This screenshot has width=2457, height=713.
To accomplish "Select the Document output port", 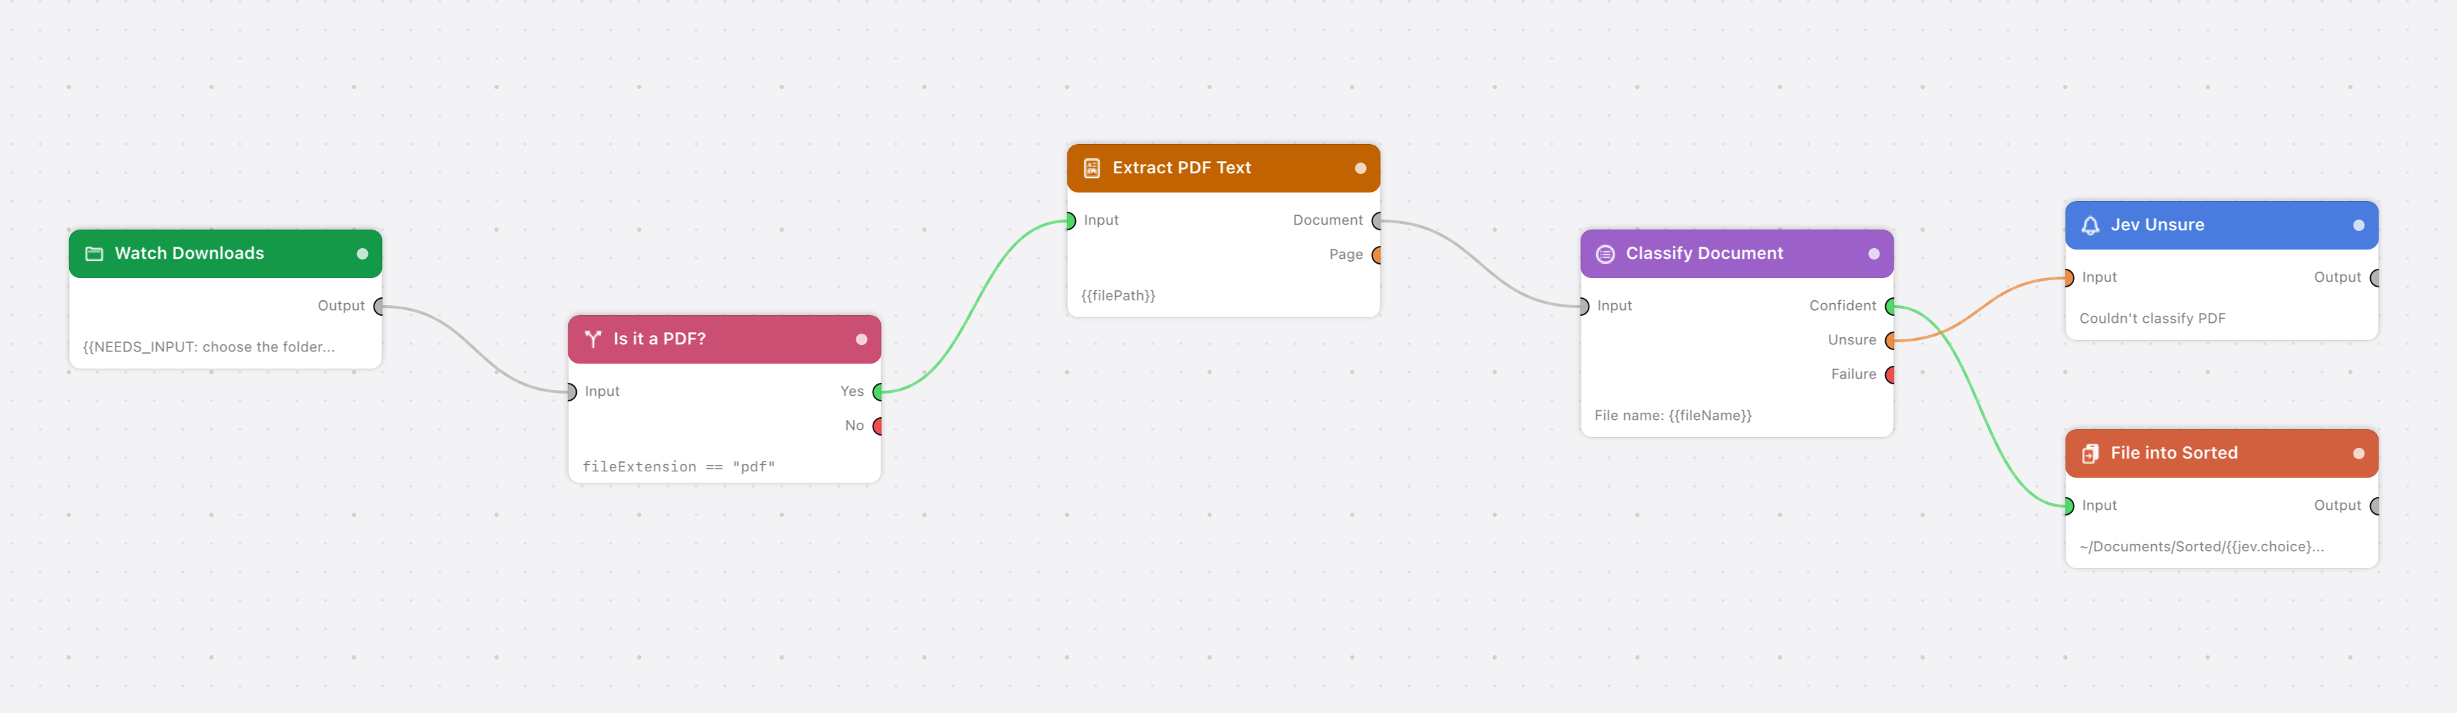I will [1376, 220].
